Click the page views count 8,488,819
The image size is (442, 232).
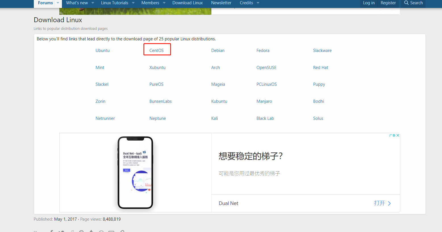(x=112, y=219)
